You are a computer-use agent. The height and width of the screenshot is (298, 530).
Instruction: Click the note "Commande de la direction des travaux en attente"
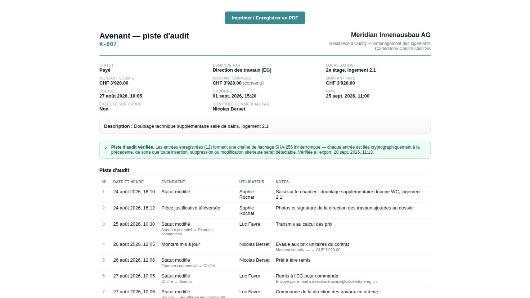(327, 292)
